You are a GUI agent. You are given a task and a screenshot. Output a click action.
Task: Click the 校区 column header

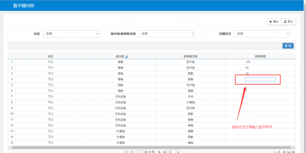click(51, 56)
